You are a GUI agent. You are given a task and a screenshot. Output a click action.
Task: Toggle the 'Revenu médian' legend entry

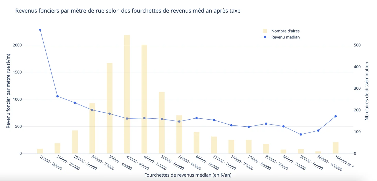click(285, 37)
